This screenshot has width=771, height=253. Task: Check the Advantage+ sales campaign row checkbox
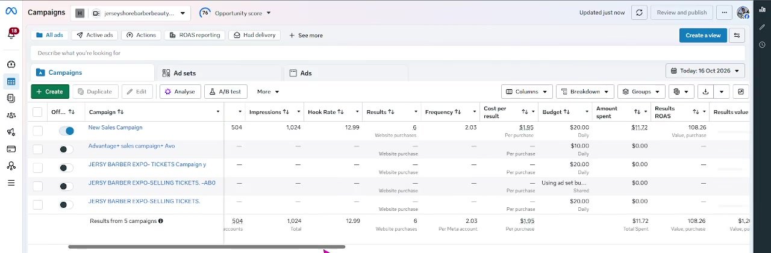pos(37,149)
